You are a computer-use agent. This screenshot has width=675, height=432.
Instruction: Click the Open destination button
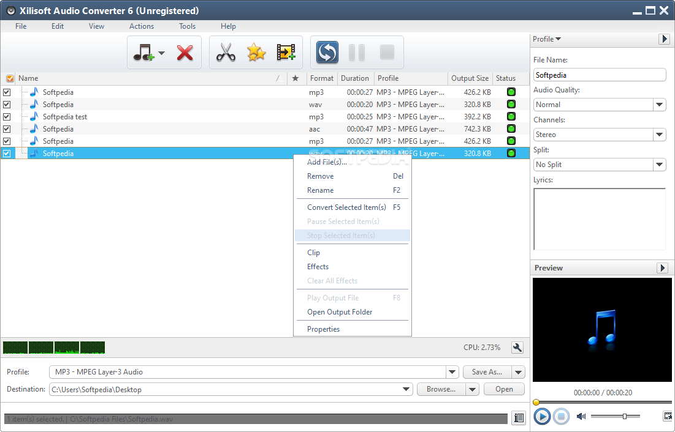click(x=504, y=389)
